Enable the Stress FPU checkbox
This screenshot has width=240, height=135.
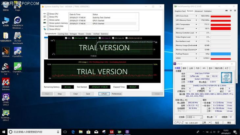(x=48, y=17)
